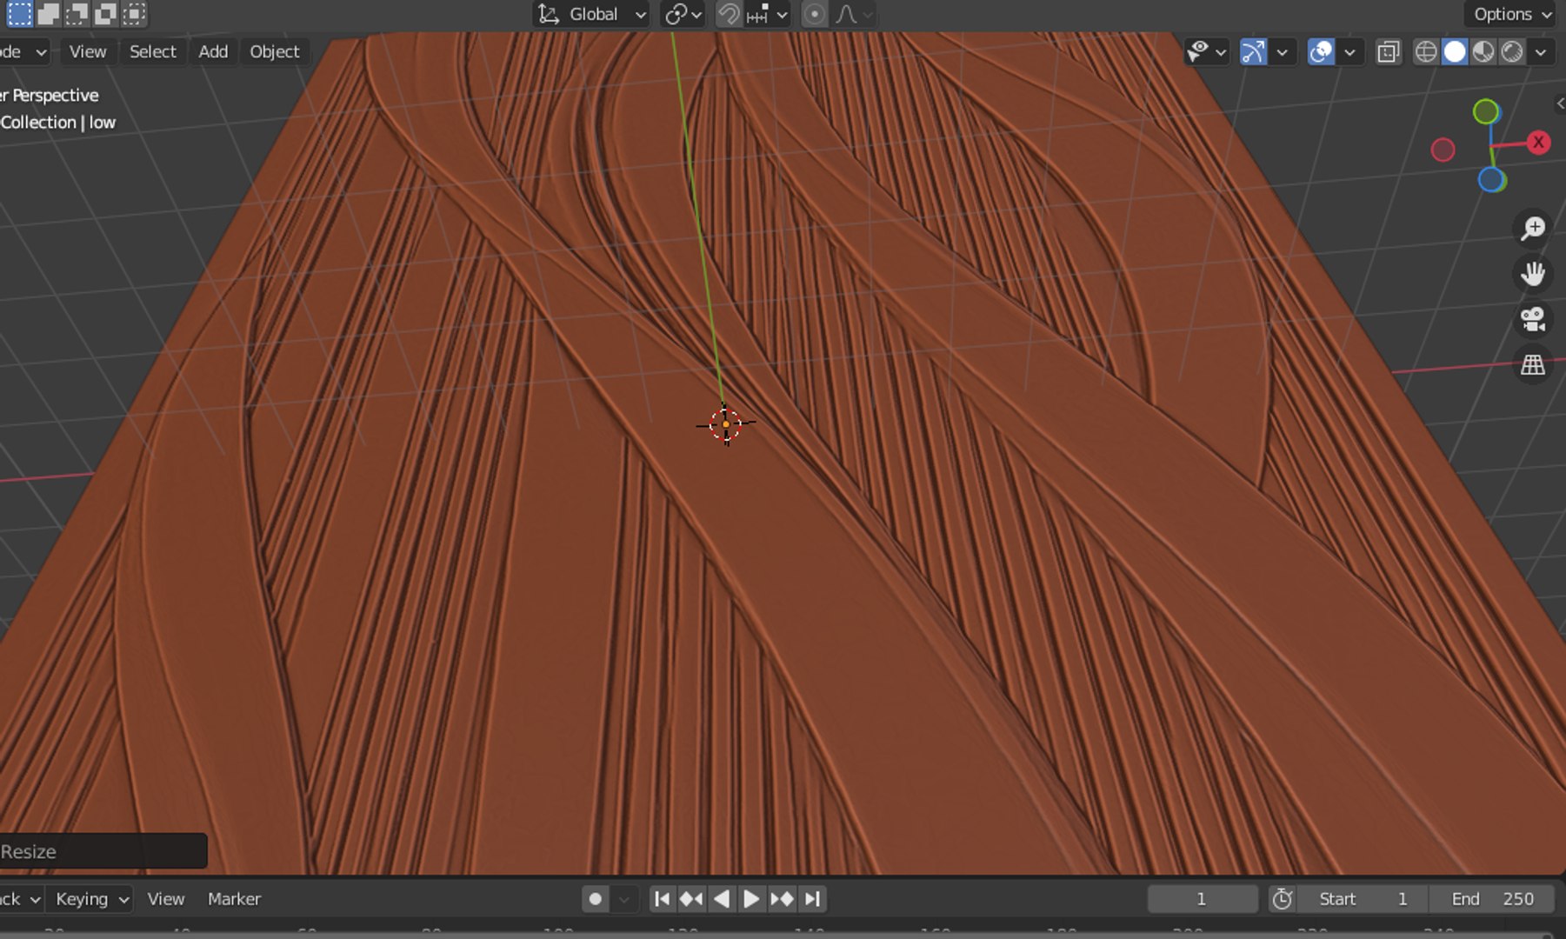Toggle Show Gizmo button
This screenshot has width=1566, height=939.
[1253, 52]
